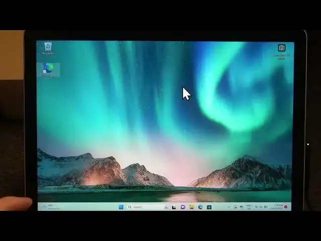This screenshot has height=241, width=321.
Task: Select the Microsoft Edge desktop shortcut
Action: (48, 70)
